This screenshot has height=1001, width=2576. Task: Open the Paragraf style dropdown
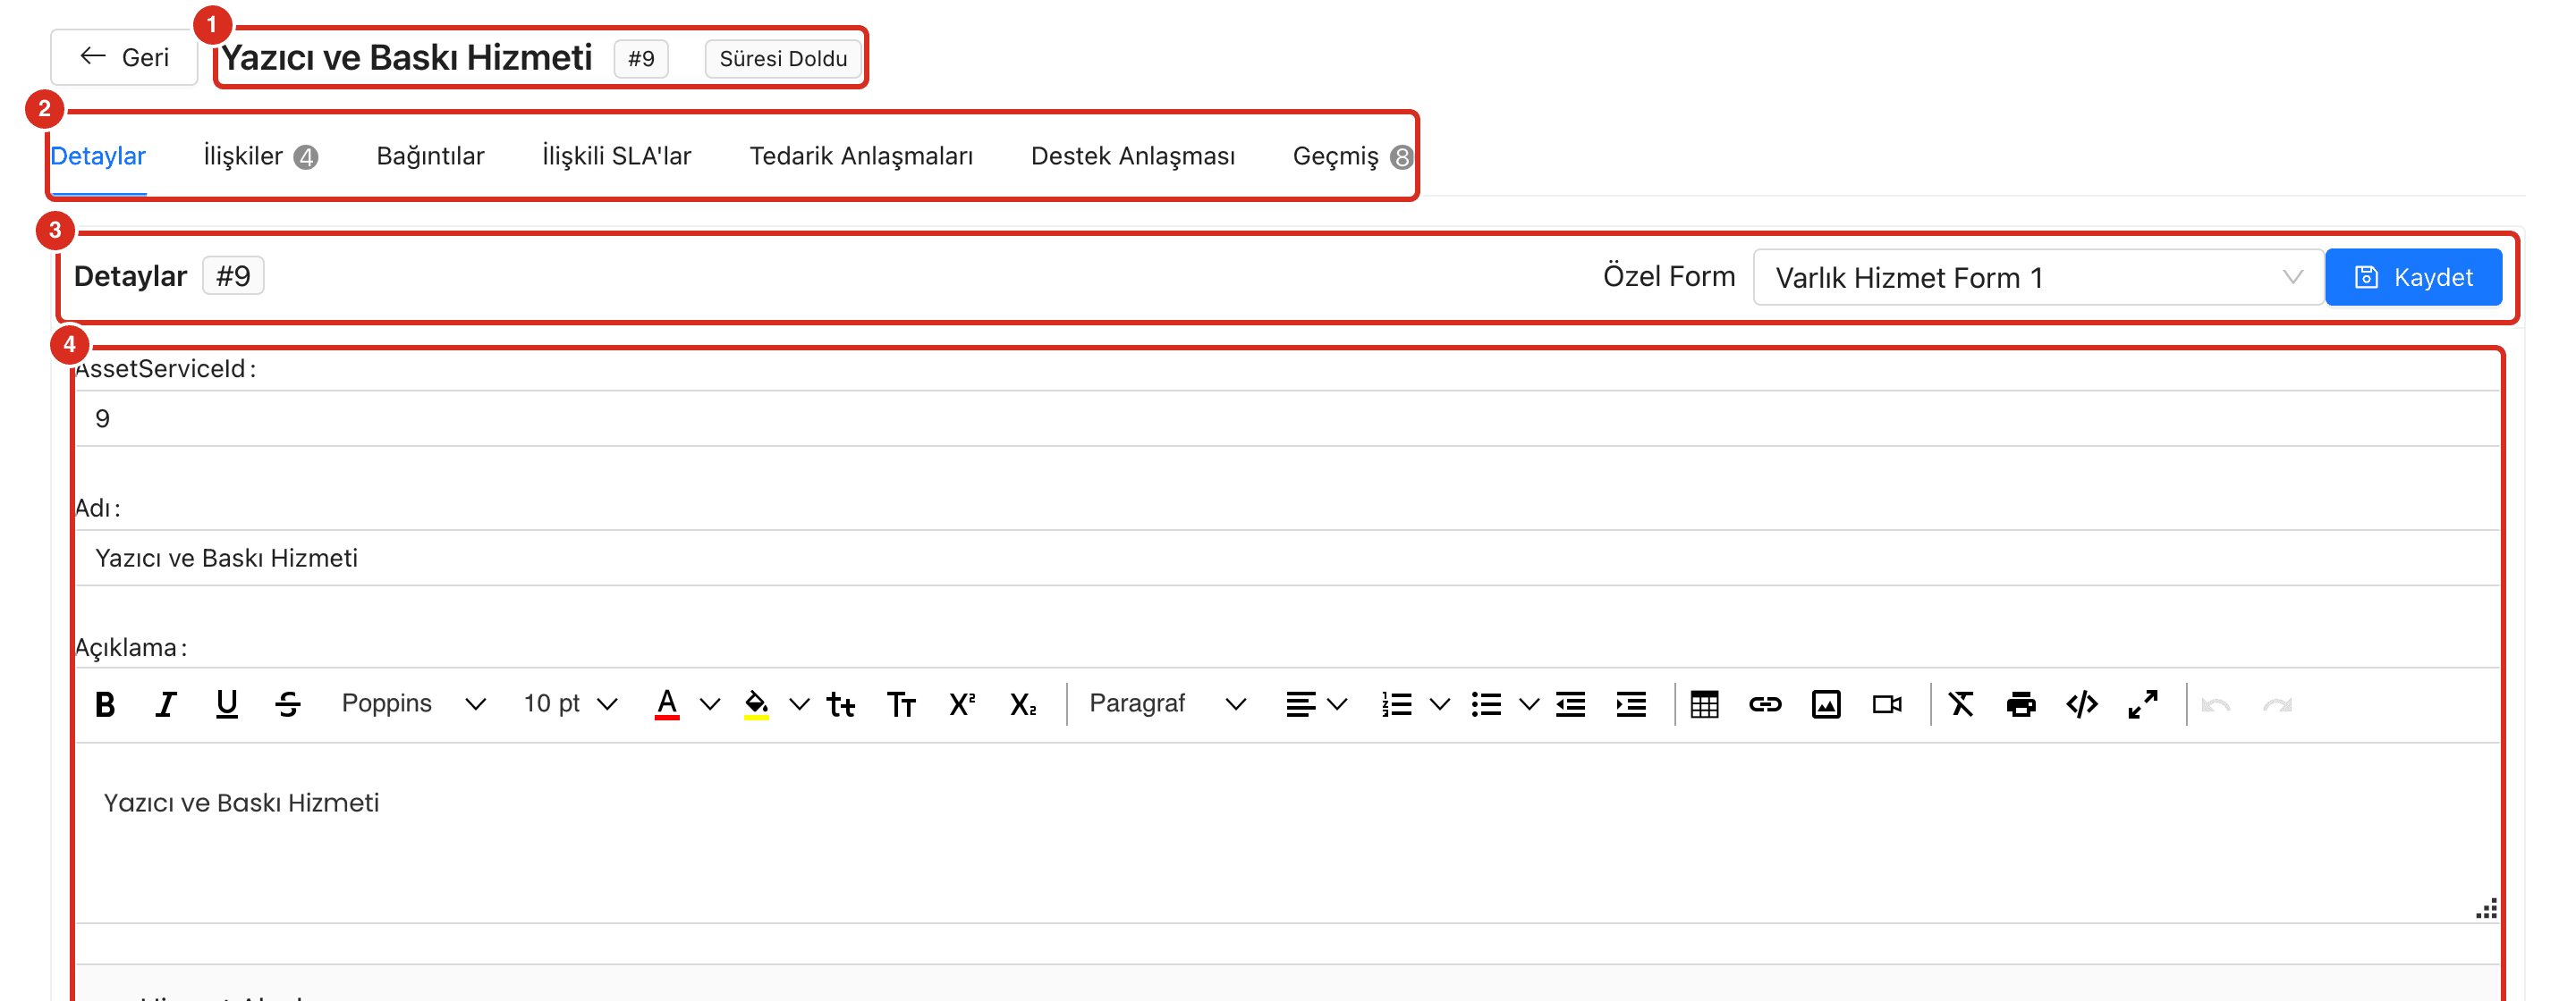[1167, 704]
